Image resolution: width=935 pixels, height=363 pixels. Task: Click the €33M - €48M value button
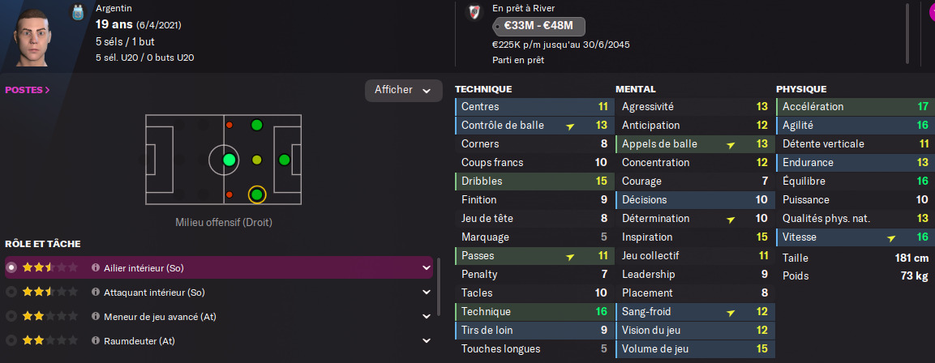[538, 27]
